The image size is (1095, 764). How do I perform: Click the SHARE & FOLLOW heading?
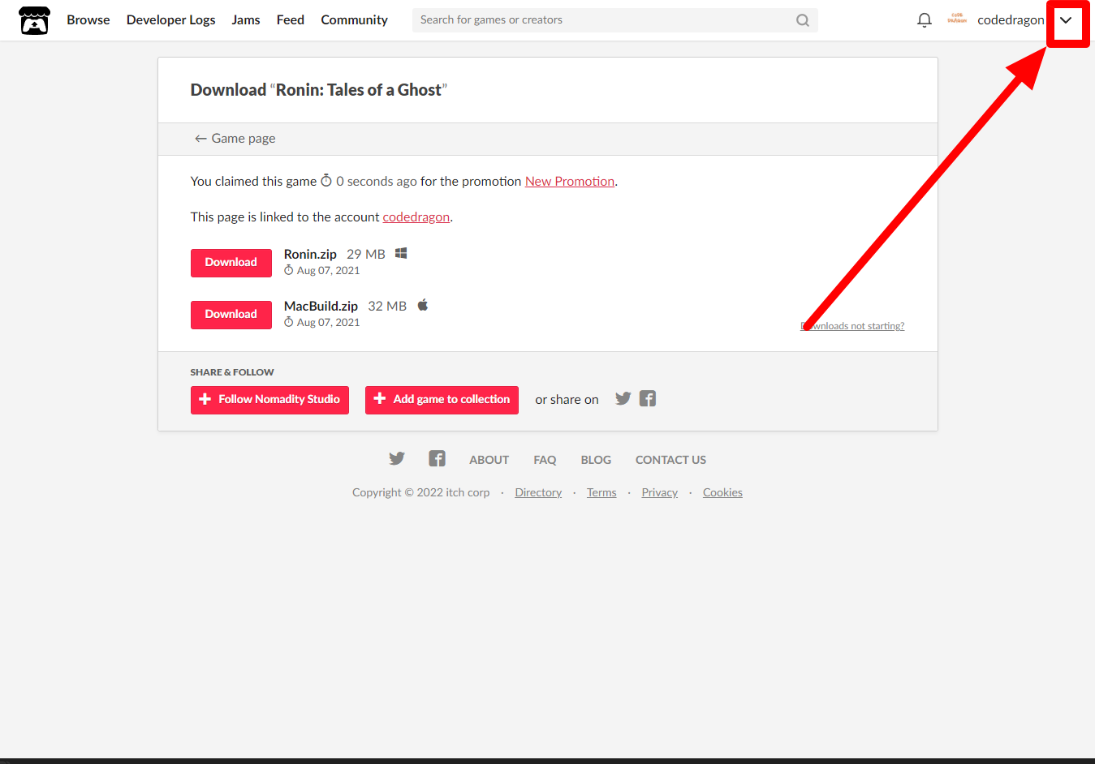pyautogui.click(x=232, y=372)
